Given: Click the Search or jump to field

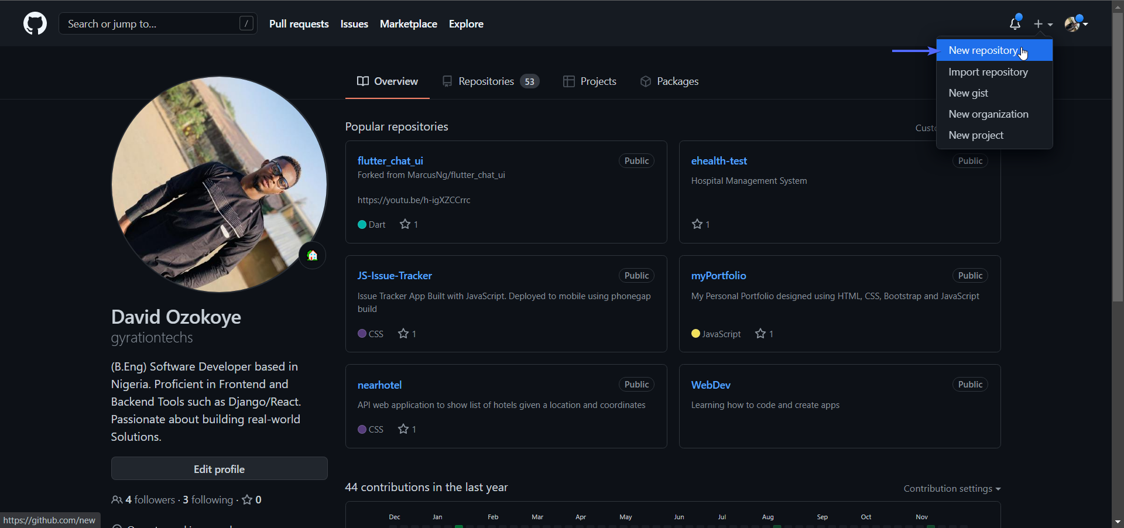Looking at the screenshot, I should tap(158, 23).
